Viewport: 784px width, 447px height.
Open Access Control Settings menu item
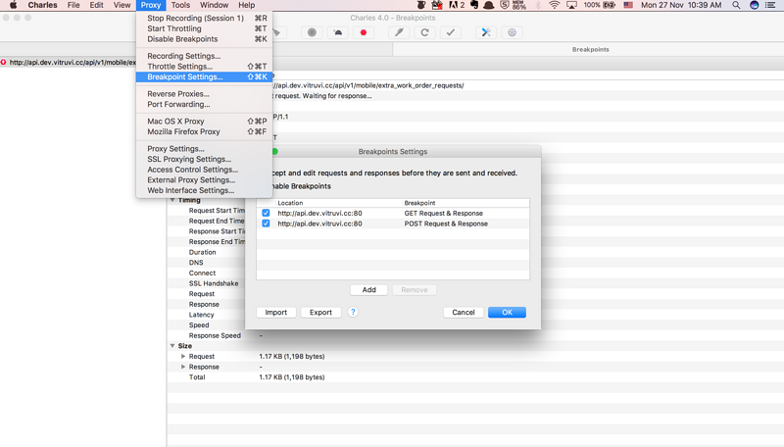(204, 170)
